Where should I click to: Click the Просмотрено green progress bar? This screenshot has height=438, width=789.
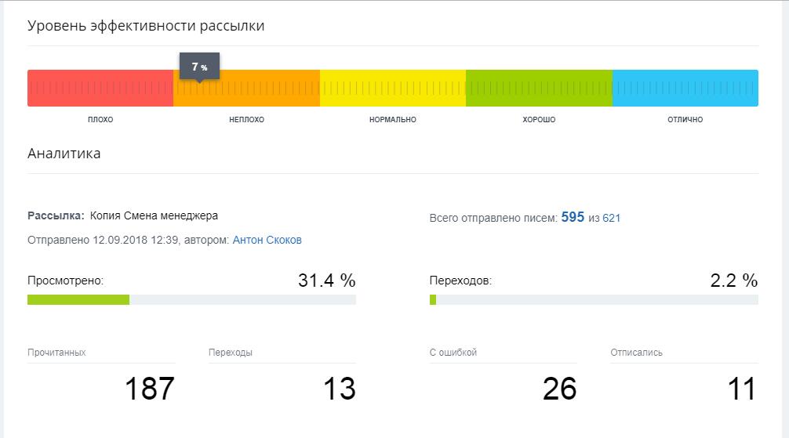pyautogui.click(x=78, y=299)
